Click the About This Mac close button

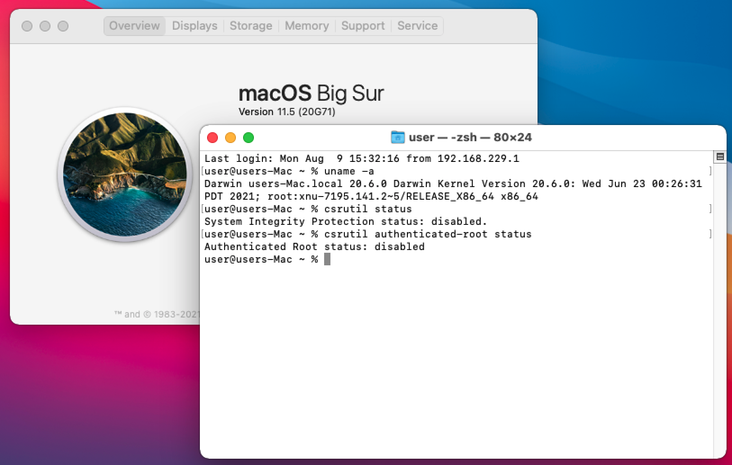(27, 26)
